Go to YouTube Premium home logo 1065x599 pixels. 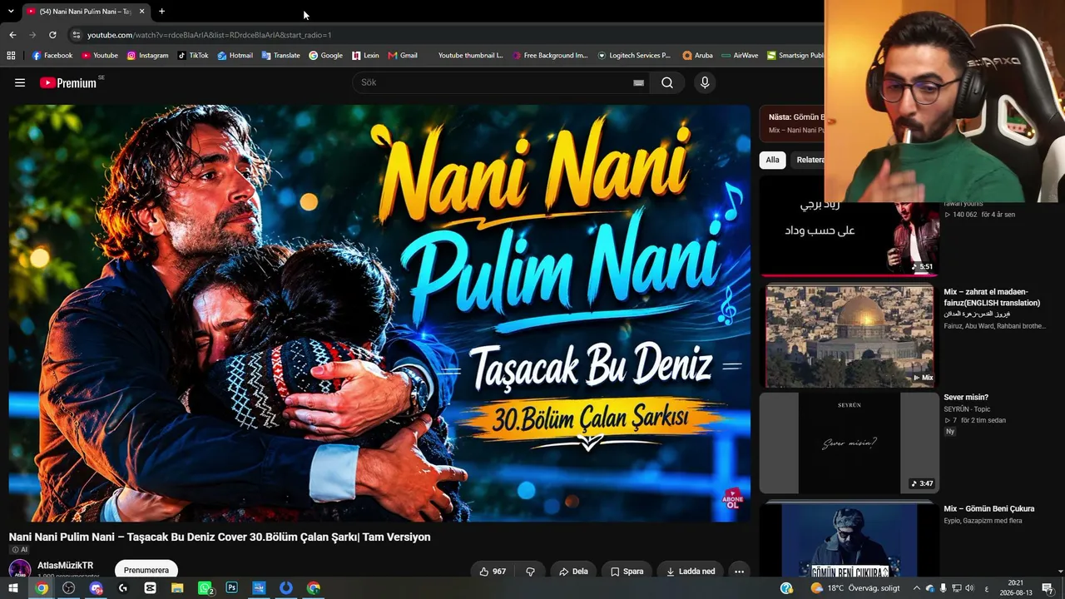click(67, 82)
